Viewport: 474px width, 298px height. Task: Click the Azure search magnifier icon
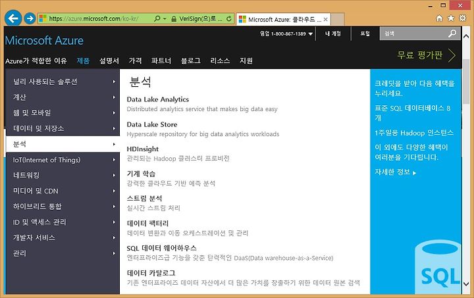tap(452, 33)
